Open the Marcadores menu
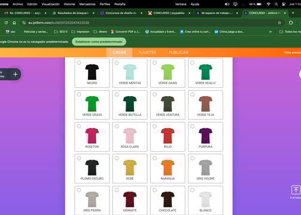The image size is (301, 215). pyautogui.click(x=87, y=4)
